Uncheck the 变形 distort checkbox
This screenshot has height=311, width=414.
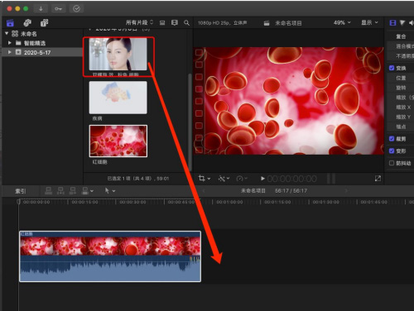pyautogui.click(x=392, y=151)
